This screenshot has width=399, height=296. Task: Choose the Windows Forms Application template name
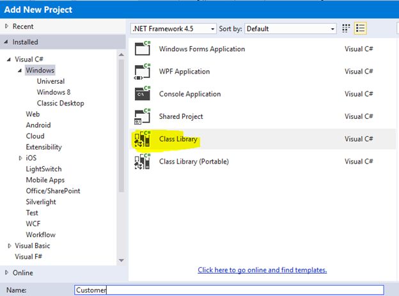coord(202,49)
